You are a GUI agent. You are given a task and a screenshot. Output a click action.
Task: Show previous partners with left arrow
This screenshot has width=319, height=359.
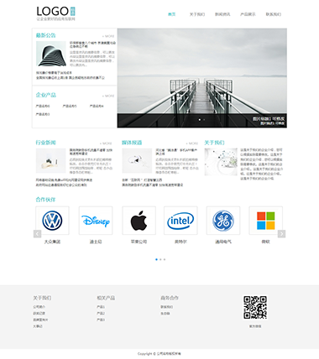[x=37, y=234]
